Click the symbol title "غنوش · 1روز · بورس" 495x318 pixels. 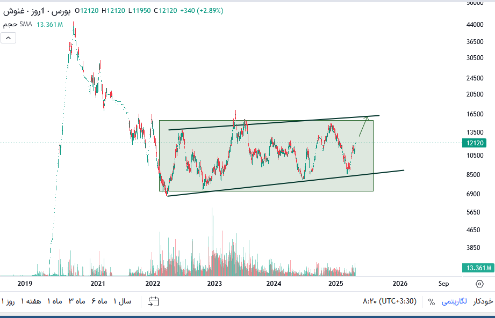tap(37, 11)
